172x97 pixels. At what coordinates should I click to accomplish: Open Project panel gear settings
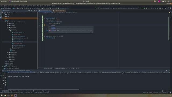pyautogui.click(x=34, y=11)
